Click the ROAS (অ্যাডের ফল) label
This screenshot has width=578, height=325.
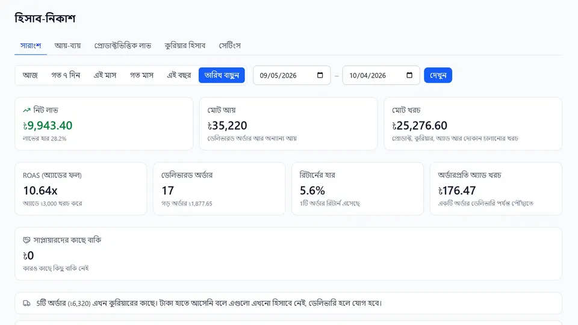52,175
